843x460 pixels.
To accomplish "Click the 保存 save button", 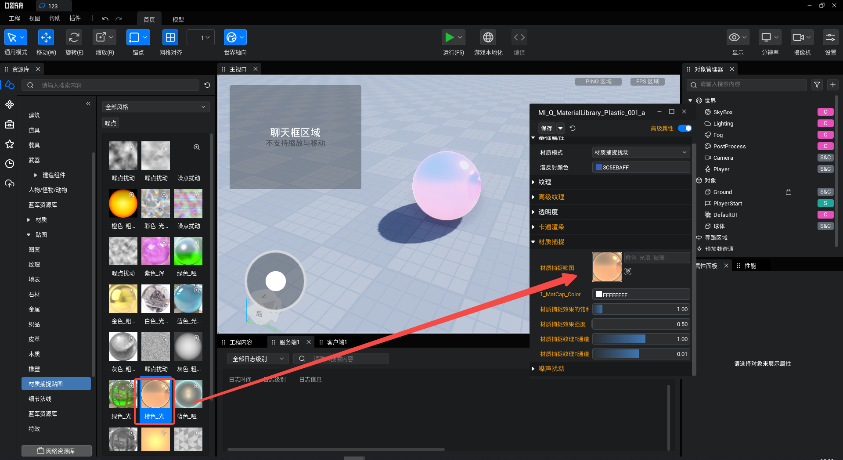I will [x=547, y=128].
